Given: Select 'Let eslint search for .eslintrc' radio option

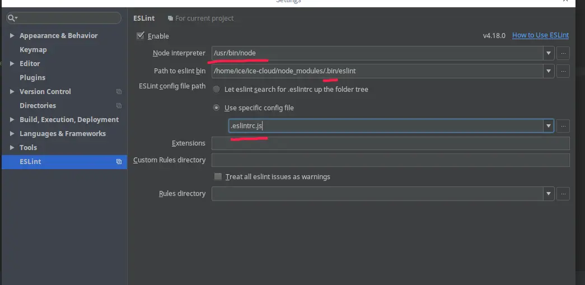Looking at the screenshot, I should [216, 90].
